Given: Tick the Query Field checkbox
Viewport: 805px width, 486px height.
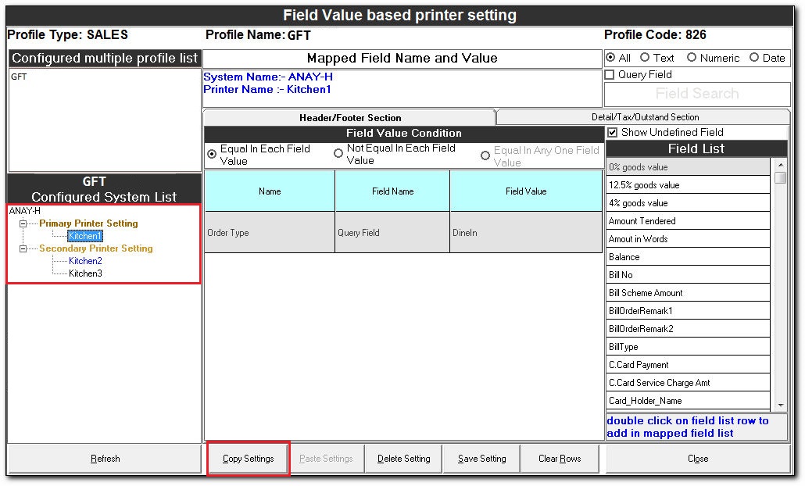Looking at the screenshot, I should pyautogui.click(x=610, y=74).
